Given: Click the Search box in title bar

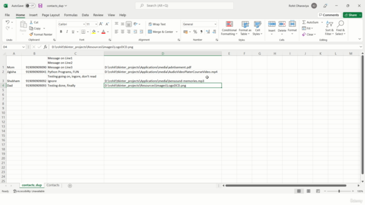Looking at the screenshot, I should point(184,6).
